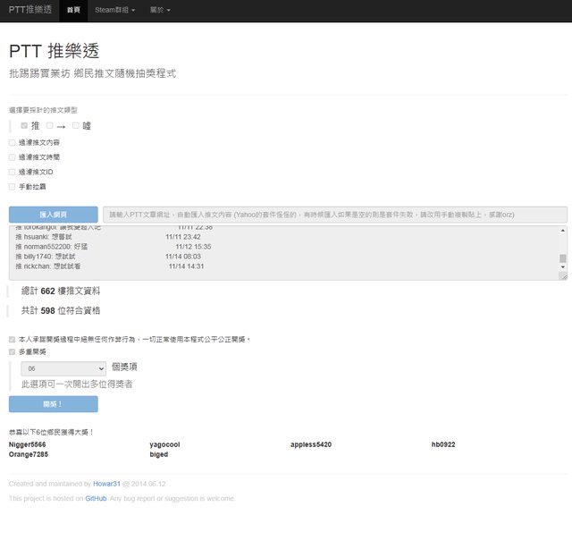Screen dimensions: 572x549
Task: Click winner name yagocool
Action: tap(164, 444)
